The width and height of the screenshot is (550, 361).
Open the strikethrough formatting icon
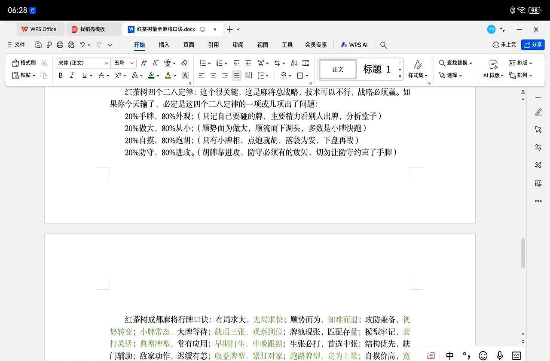pyautogui.click(x=103, y=75)
